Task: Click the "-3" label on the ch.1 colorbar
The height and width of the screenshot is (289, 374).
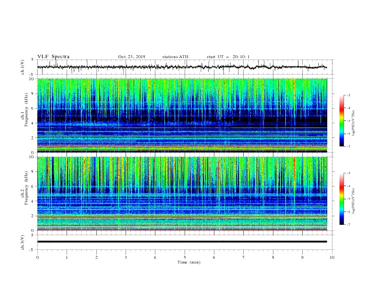Action: click(348, 95)
